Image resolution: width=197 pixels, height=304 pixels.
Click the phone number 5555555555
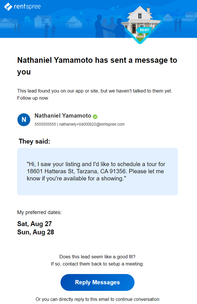[45, 124]
